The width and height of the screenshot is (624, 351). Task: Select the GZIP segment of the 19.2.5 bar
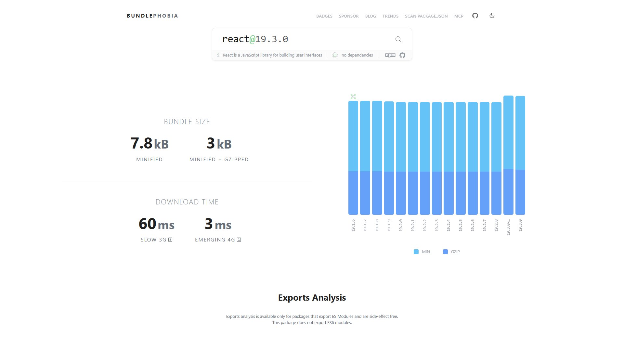tap(461, 193)
